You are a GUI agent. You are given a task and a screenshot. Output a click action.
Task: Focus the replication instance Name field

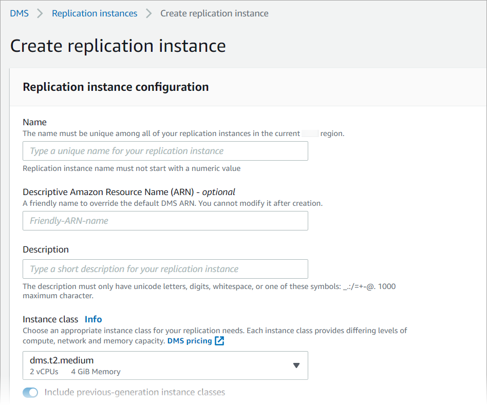point(165,151)
